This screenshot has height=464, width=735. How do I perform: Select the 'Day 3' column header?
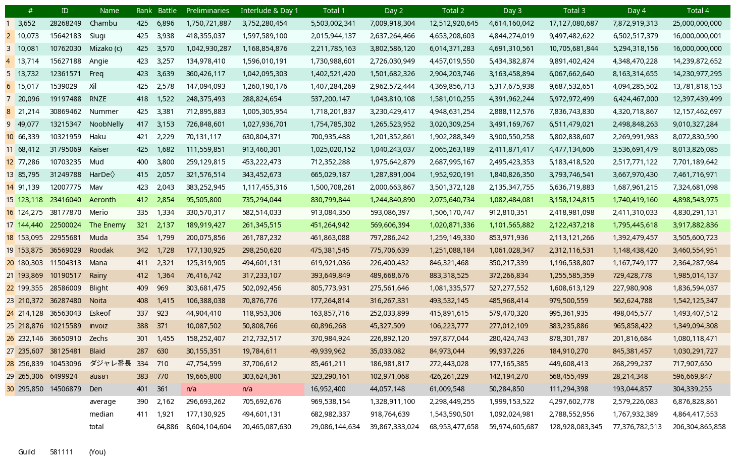(x=512, y=11)
